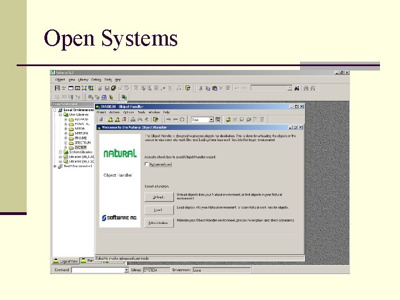Click the Delete X icon in main toolbar
Viewport: 400px width, 300px height.
pyautogui.click(x=221, y=88)
